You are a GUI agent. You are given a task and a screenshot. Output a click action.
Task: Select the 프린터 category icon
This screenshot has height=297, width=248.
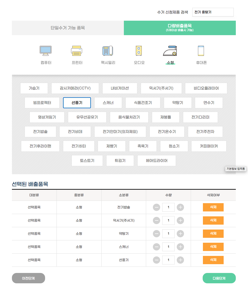pos(77,51)
